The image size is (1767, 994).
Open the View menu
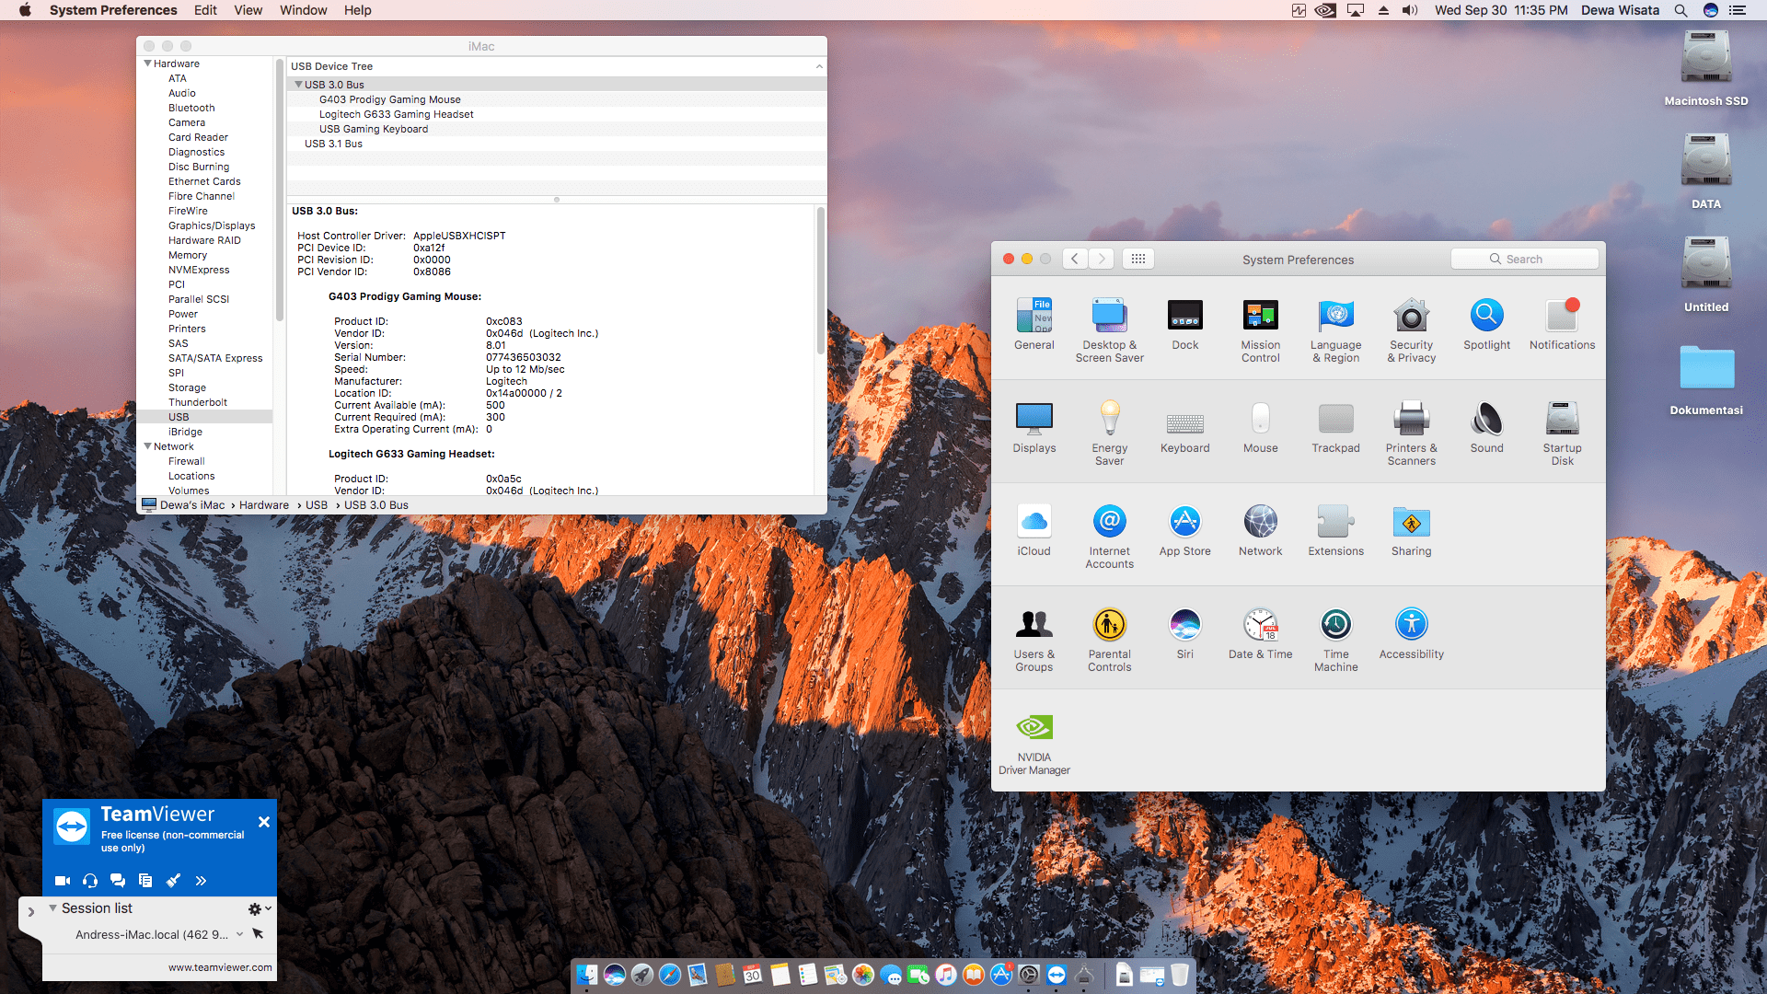pyautogui.click(x=248, y=10)
